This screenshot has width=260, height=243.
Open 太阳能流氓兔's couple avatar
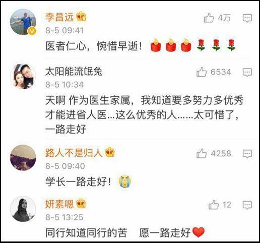23,76
